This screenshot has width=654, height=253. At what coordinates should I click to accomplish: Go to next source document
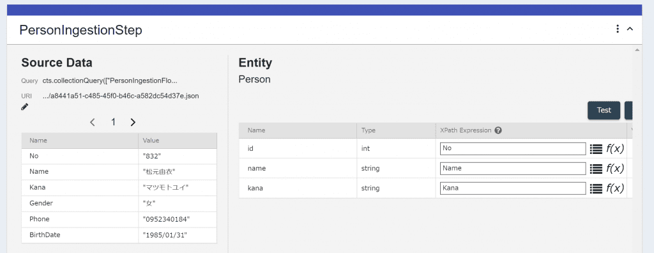click(x=133, y=122)
